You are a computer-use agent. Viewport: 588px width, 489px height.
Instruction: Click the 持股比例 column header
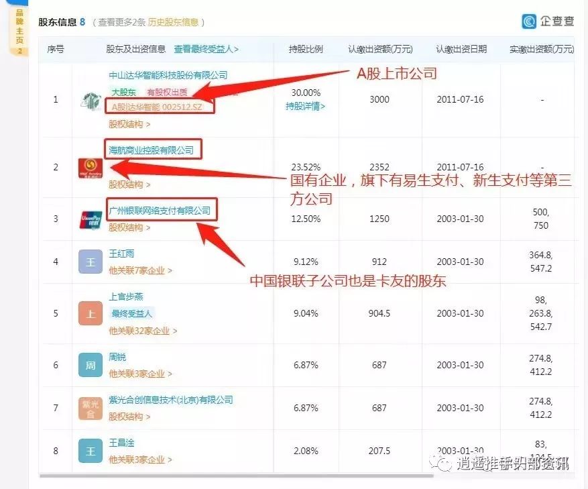[306, 49]
